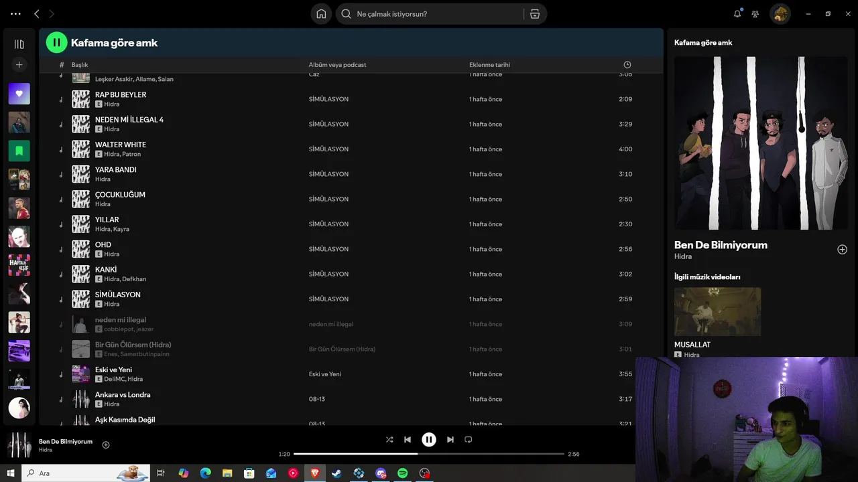Open Liked Songs in the sidebar

coord(19,94)
